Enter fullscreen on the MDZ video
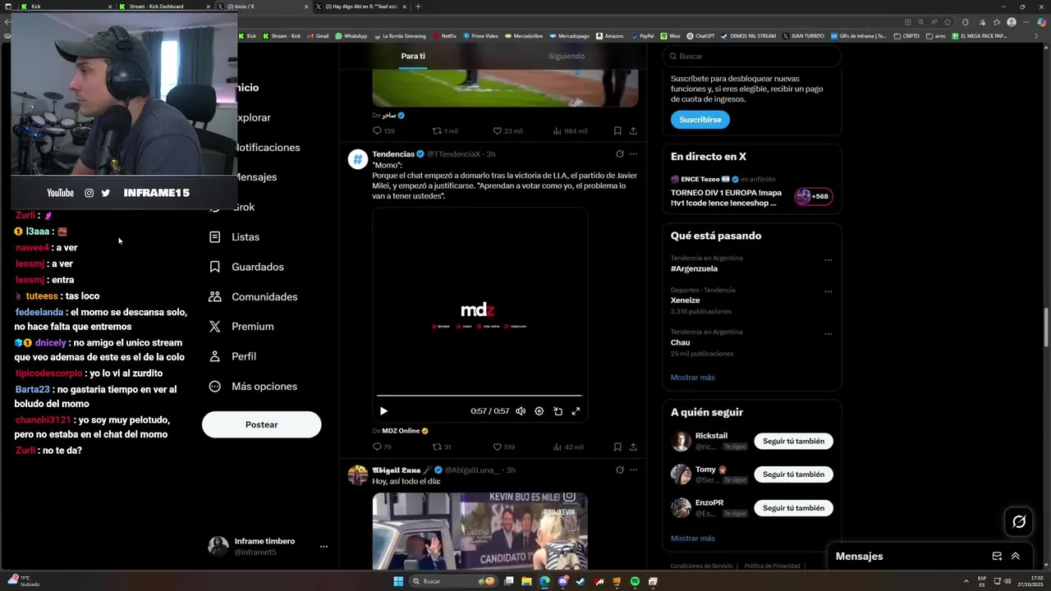 coord(576,411)
